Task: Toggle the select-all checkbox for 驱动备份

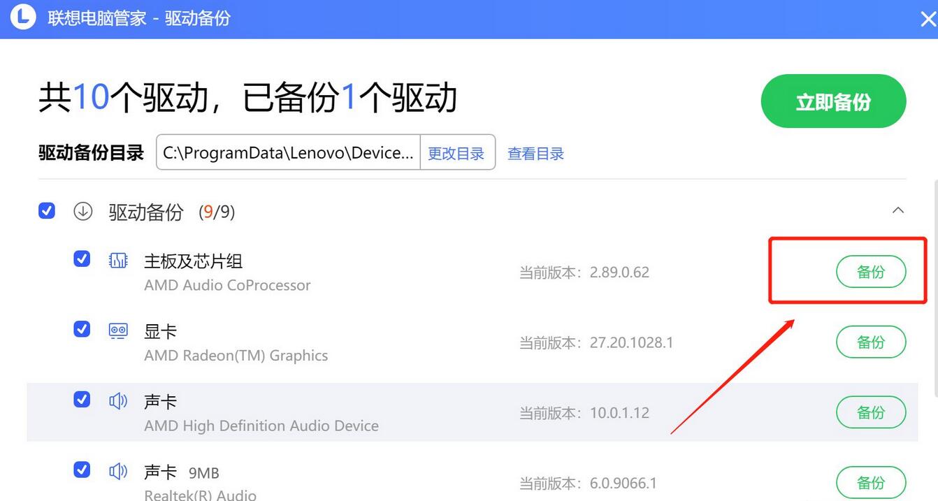Action: click(47, 210)
